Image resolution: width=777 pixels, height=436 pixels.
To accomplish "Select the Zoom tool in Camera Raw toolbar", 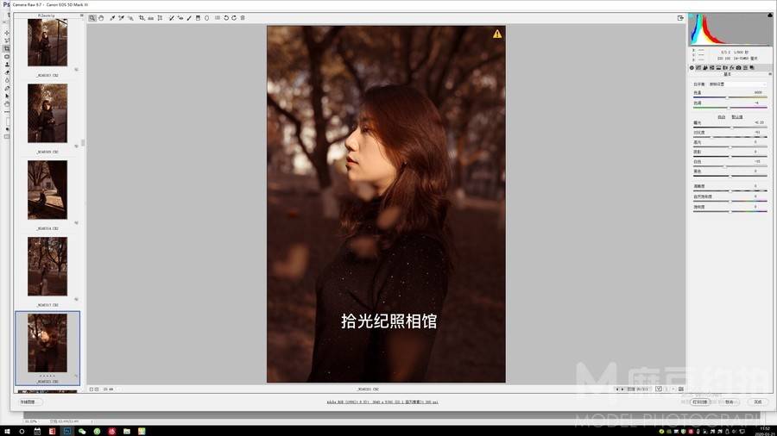I will 92,18.
